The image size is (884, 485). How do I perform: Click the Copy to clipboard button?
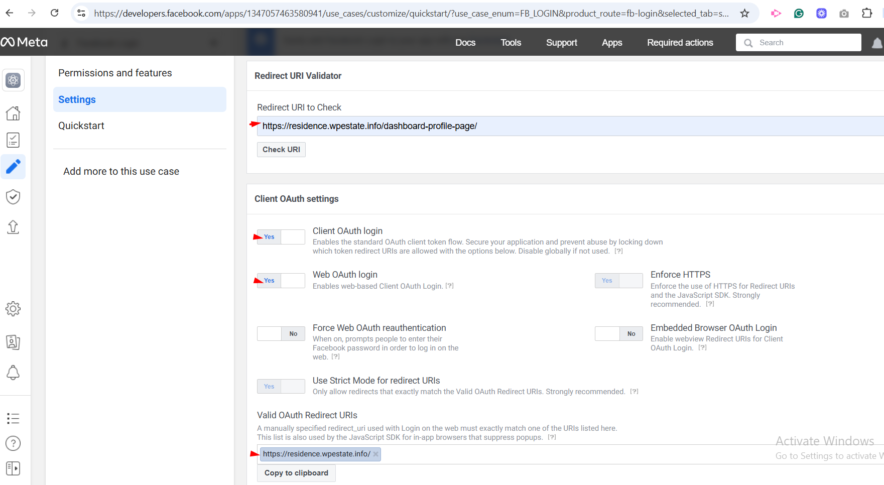tap(296, 473)
